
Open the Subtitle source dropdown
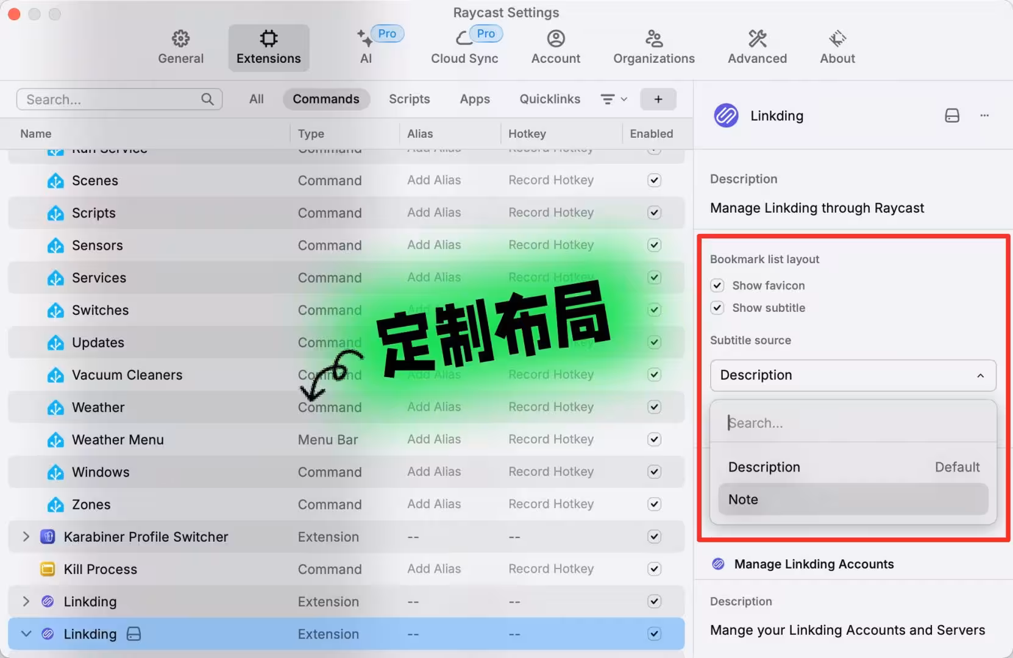coord(853,375)
